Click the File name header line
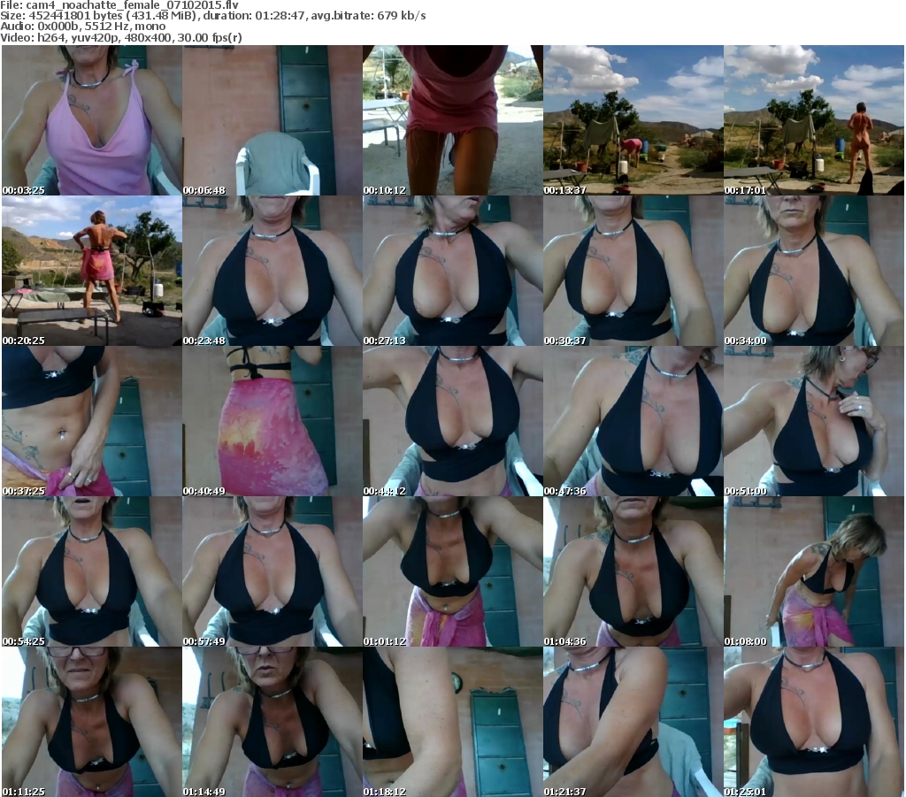The height and width of the screenshot is (797, 906). [x=119, y=5]
